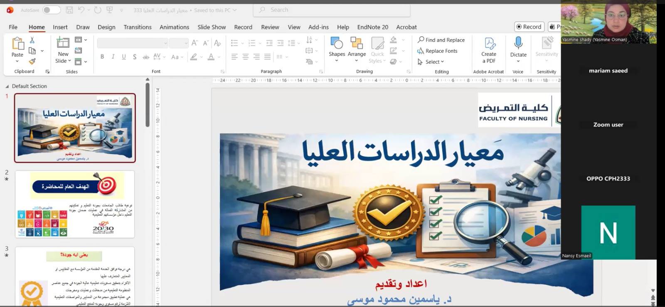Collapse the Default Section expander
The image size is (665, 307).
(7, 87)
